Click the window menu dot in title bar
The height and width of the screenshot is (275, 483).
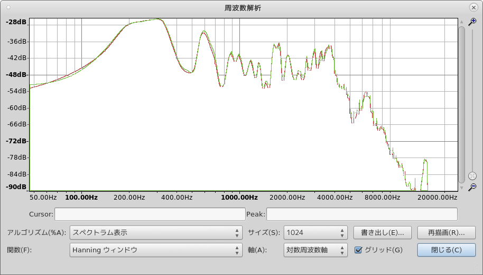click(9, 8)
